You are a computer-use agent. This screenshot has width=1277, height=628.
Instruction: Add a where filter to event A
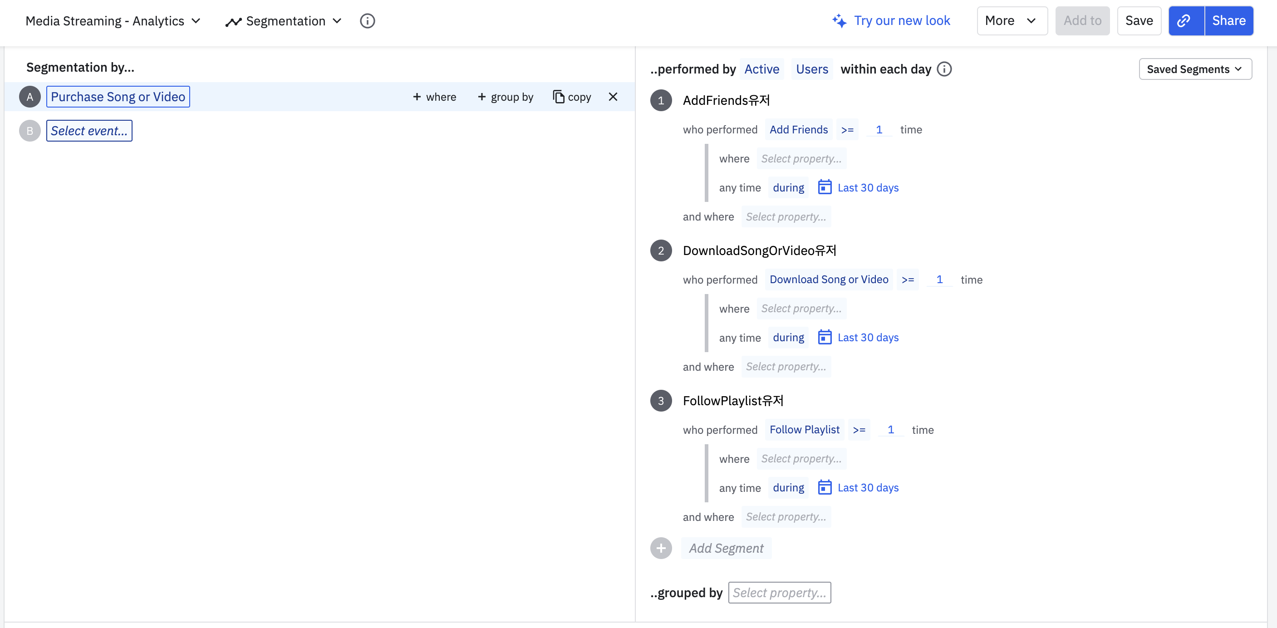(434, 97)
